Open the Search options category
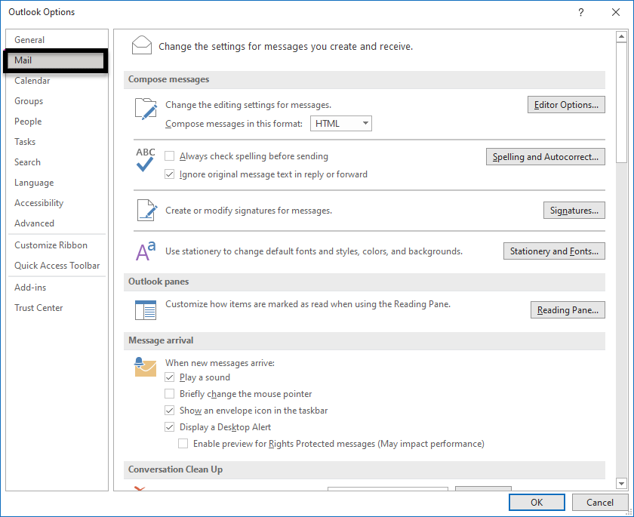 point(57,162)
